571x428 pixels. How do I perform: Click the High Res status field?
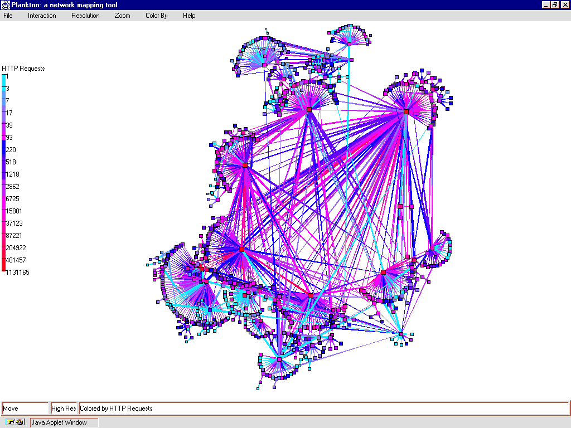[x=64, y=408]
